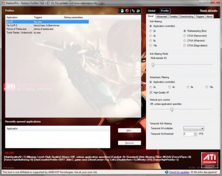Image resolution: width=222 pixels, height=176 pixels.
Task: Select 4x anti-aliasing radio button
Action: [x=151, y=36]
